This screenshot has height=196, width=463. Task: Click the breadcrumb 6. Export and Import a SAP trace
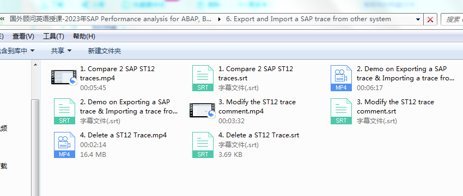click(x=308, y=19)
